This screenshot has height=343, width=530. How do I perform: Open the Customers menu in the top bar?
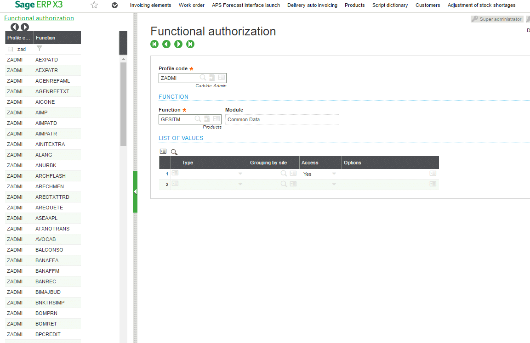pos(427,5)
